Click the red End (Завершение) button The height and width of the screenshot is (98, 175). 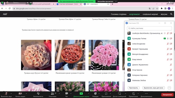[x=167, y=95]
